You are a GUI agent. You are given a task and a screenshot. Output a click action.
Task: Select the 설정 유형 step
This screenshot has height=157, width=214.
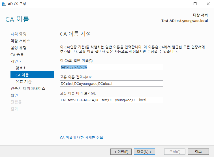pos(18,48)
